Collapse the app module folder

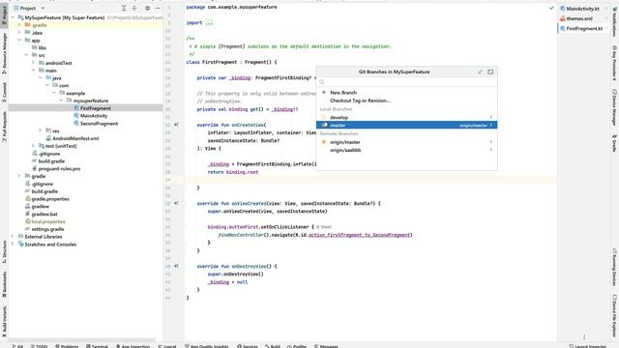click(19, 40)
